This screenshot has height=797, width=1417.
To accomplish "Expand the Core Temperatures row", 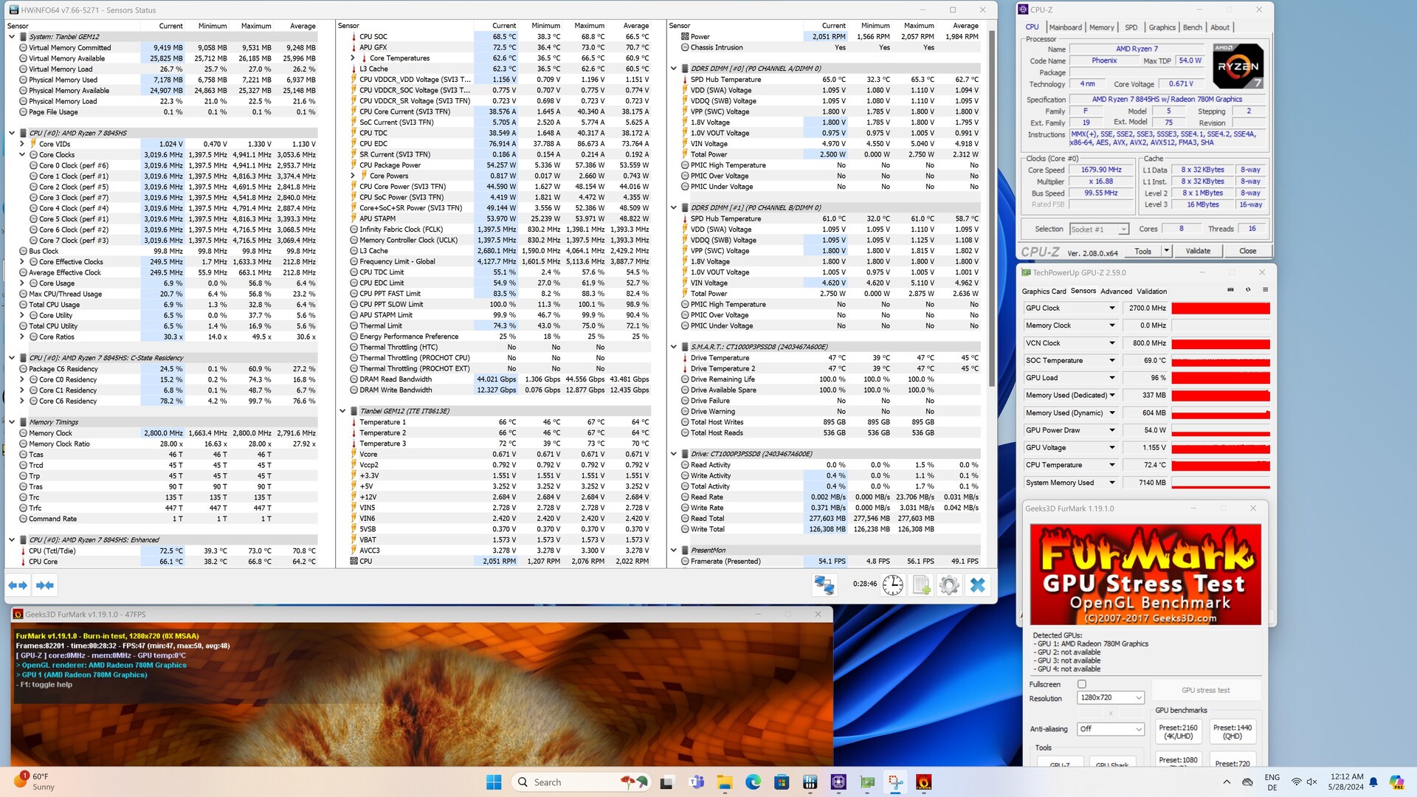I will pos(353,58).
